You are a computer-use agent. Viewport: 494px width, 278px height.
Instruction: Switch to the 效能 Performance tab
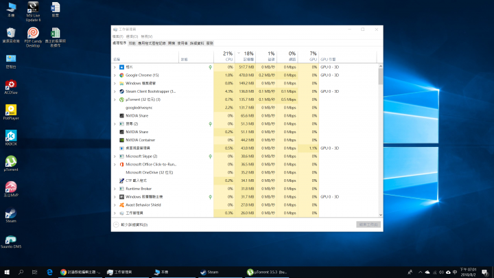(132, 43)
